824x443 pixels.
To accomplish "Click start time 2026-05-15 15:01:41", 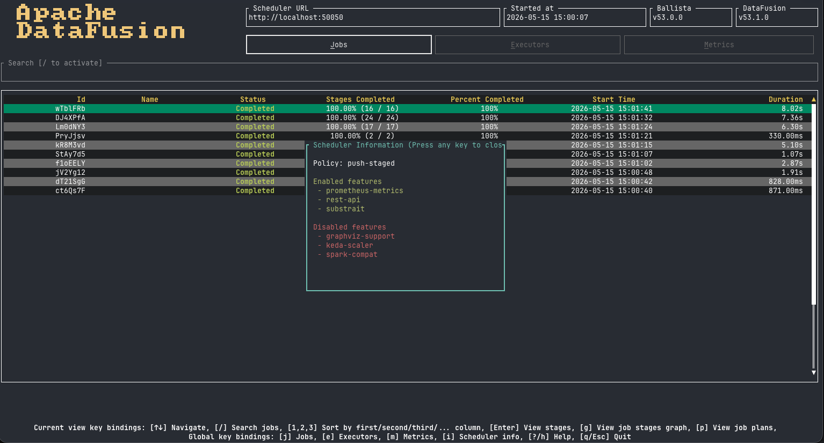I will pyautogui.click(x=612, y=108).
